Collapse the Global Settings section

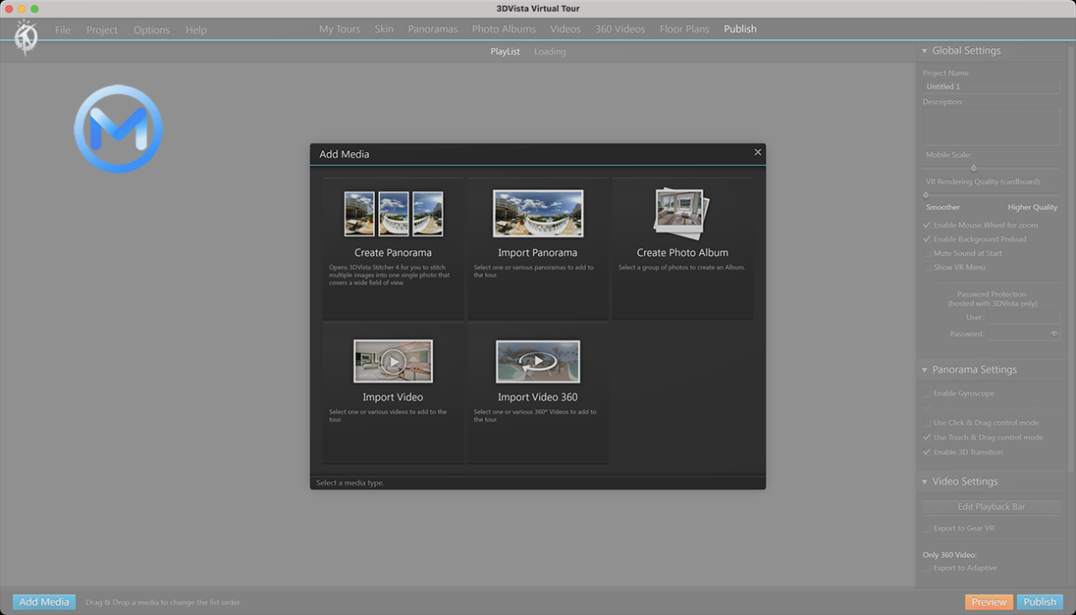tap(925, 50)
